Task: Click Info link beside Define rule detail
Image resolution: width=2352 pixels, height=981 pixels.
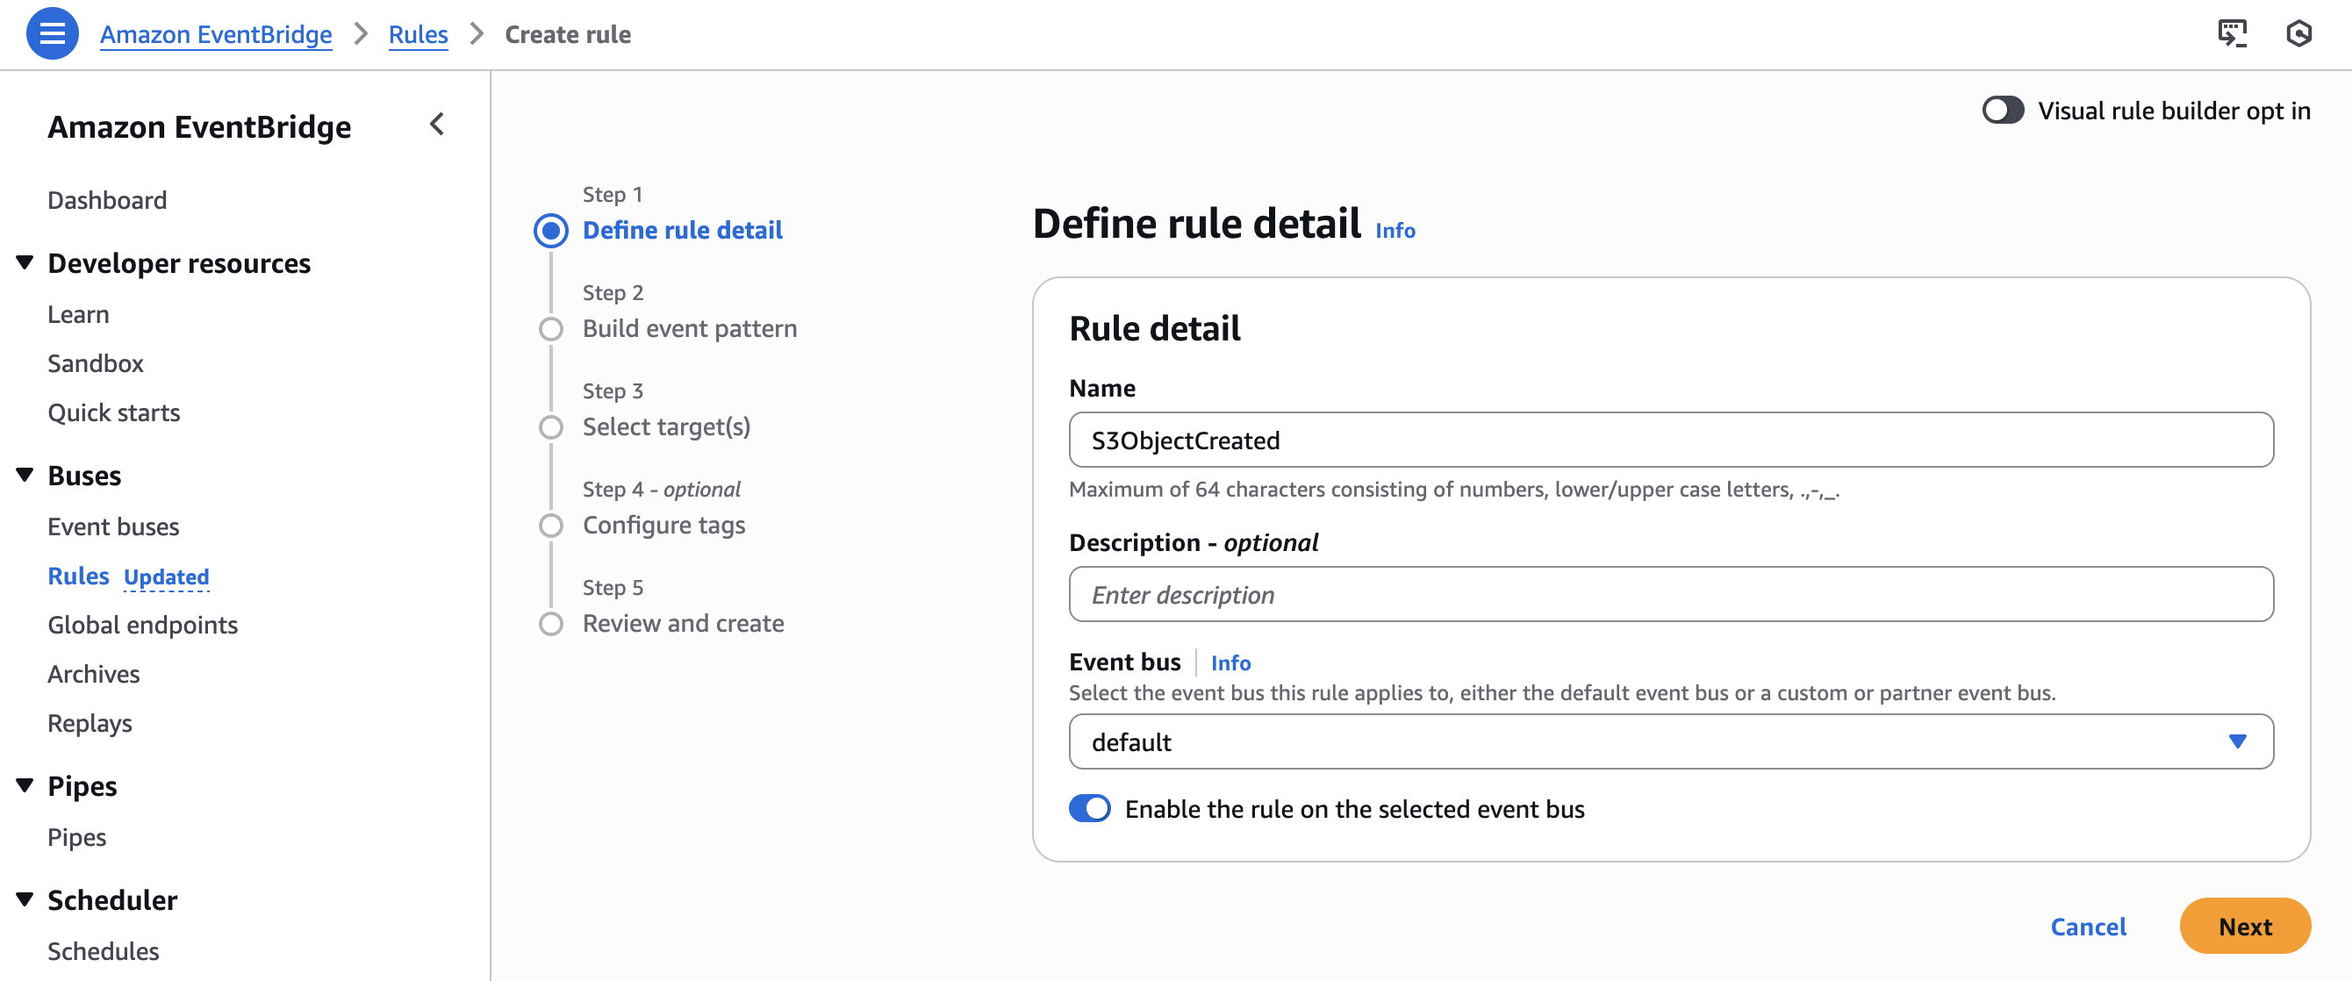Action: (x=1395, y=231)
